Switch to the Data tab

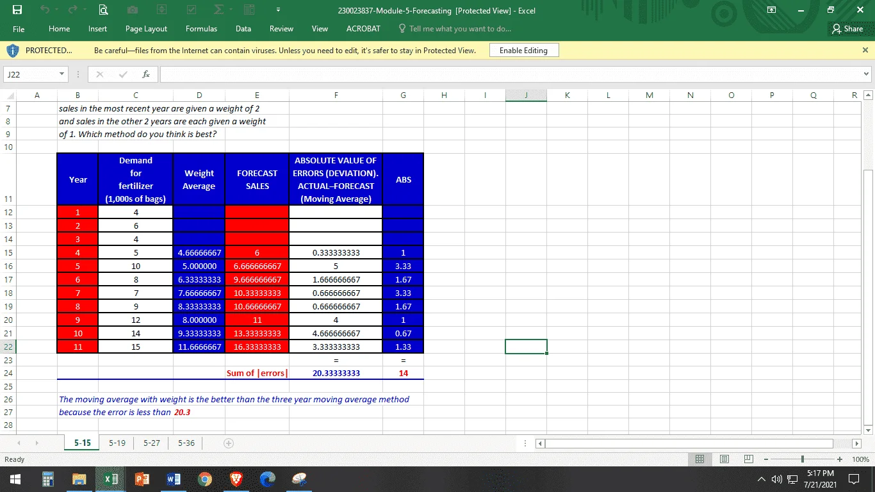(x=243, y=29)
